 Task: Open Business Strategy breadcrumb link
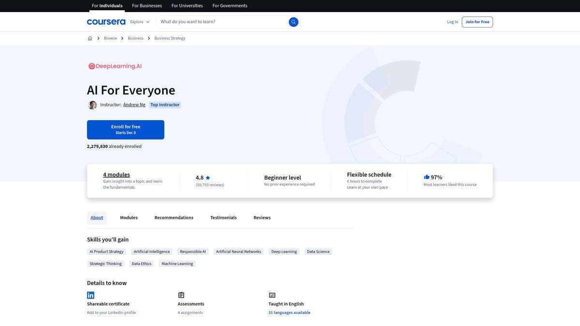[170, 38]
